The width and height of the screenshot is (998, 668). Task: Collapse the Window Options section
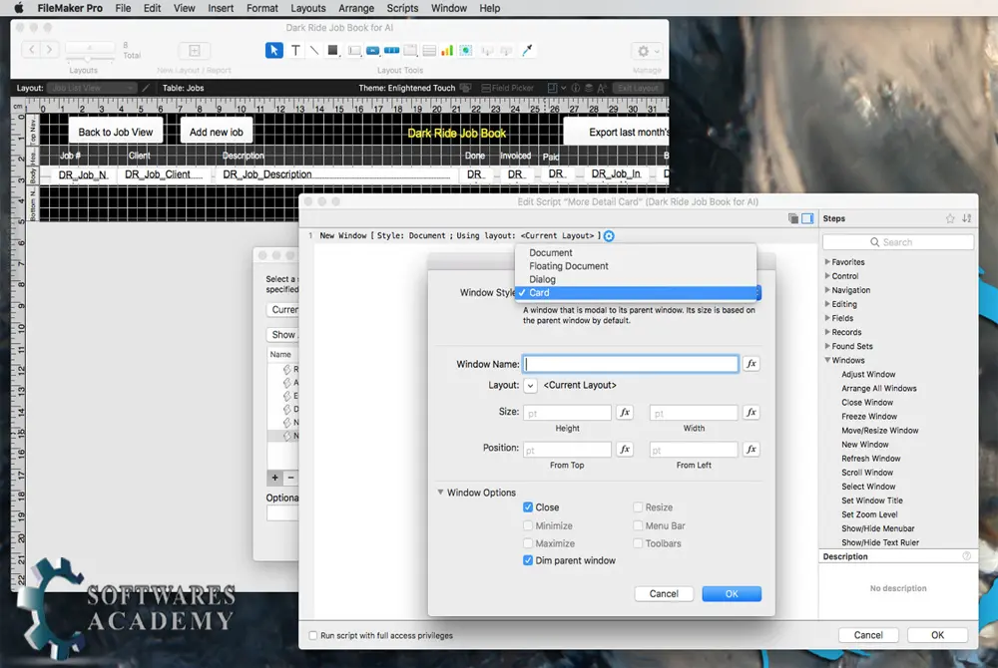tap(440, 493)
